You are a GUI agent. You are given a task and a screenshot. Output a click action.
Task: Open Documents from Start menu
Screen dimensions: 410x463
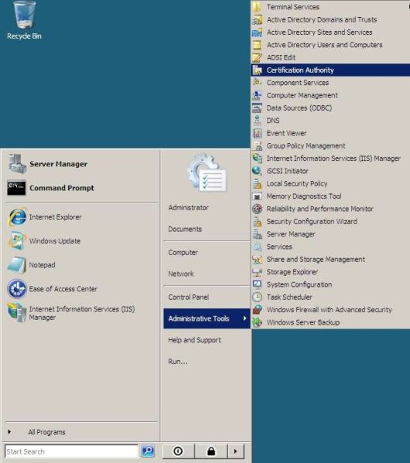tap(185, 229)
